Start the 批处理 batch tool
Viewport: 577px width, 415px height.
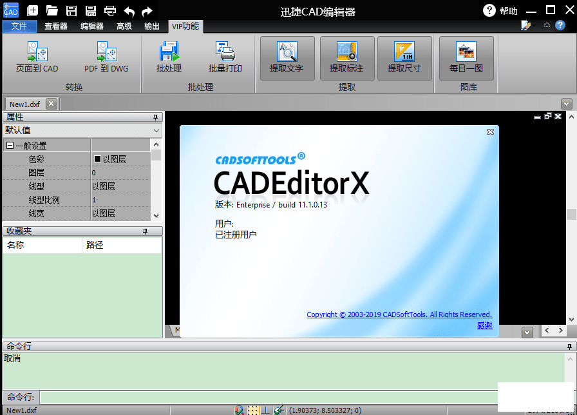[x=169, y=57]
